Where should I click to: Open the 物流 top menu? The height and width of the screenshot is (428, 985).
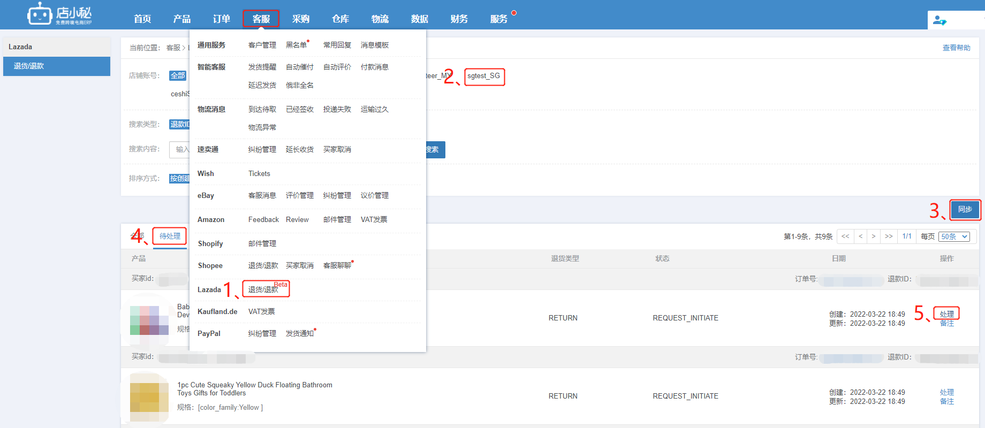(x=380, y=19)
